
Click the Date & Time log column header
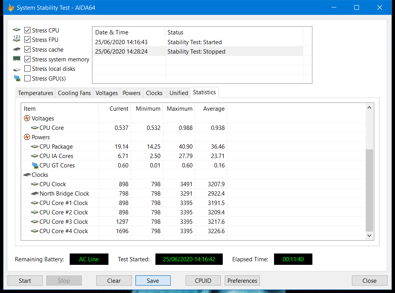(x=129, y=32)
